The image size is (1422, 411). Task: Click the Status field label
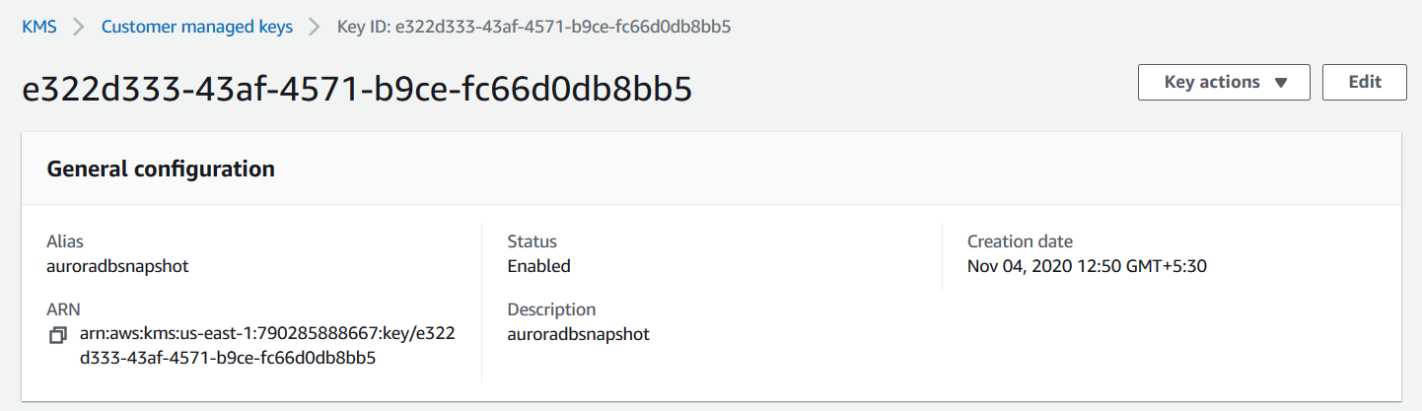point(532,241)
